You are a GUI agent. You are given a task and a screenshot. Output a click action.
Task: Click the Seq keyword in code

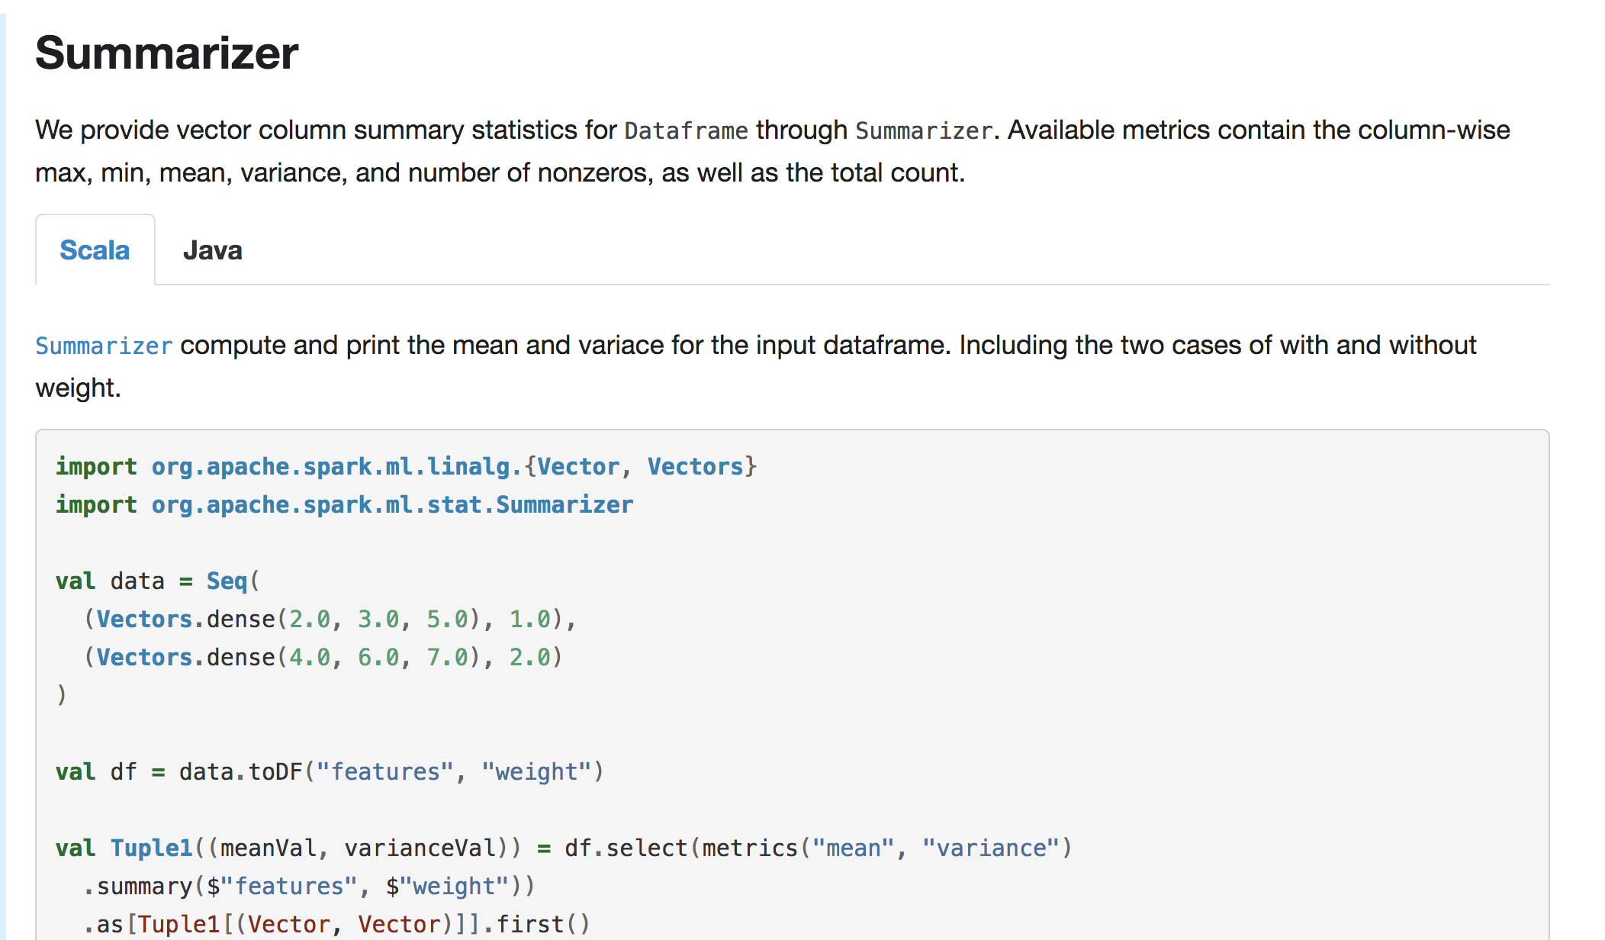[227, 581]
